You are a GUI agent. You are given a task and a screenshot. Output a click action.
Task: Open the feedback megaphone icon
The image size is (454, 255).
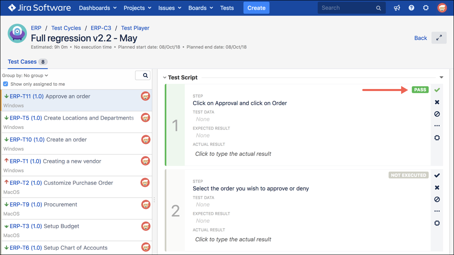coord(397,8)
